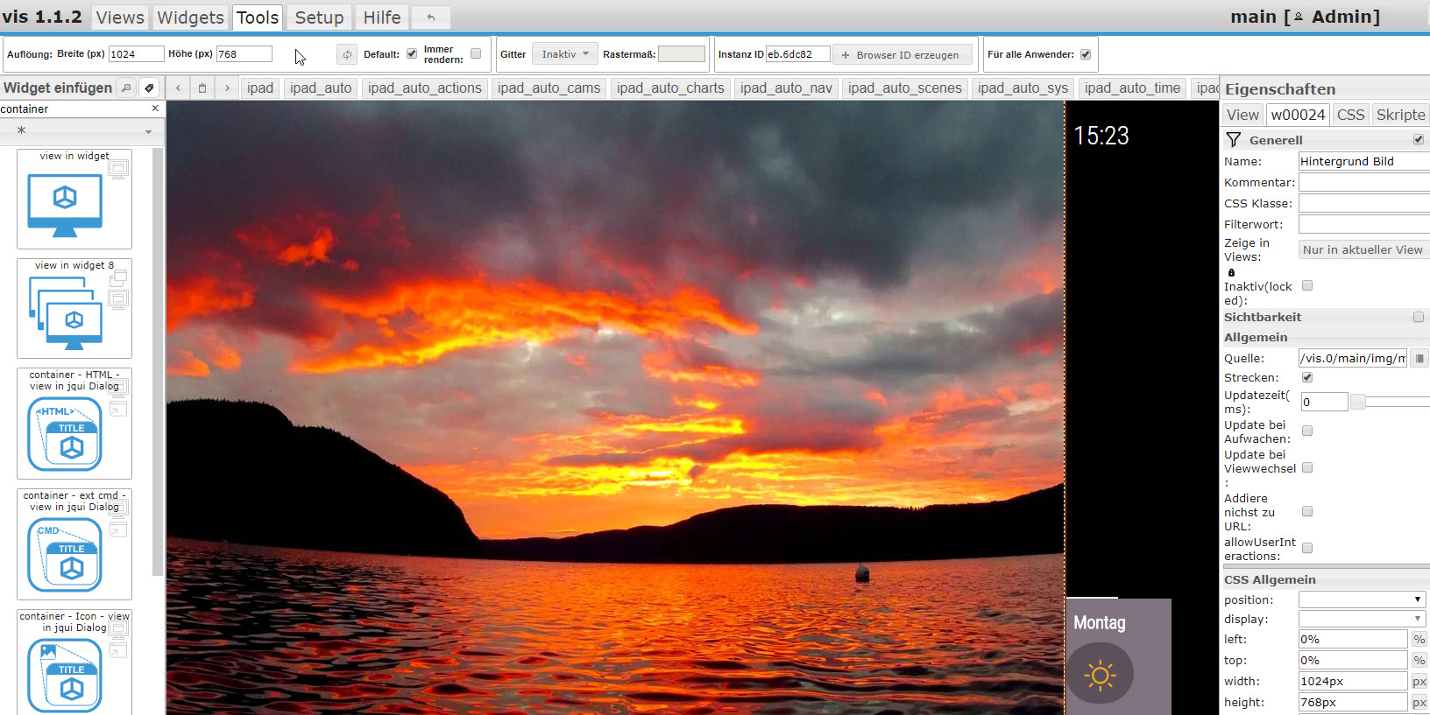The width and height of the screenshot is (1430, 715).
Task: Click the filter funnel icon in Generell
Action: coord(1234,140)
